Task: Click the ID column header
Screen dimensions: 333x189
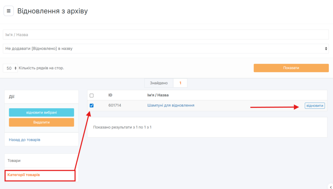Action: [111, 95]
